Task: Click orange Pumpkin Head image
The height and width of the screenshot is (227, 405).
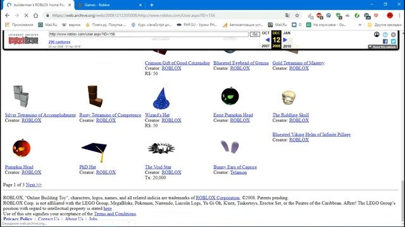Action: pyautogui.click(x=22, y=148)
